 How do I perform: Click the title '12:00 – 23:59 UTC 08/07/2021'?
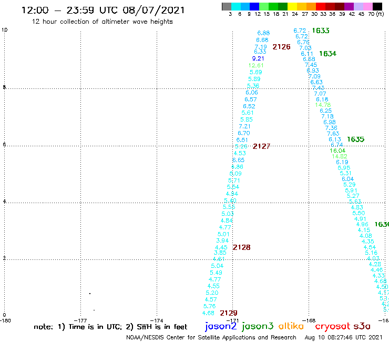pos(103,10)
